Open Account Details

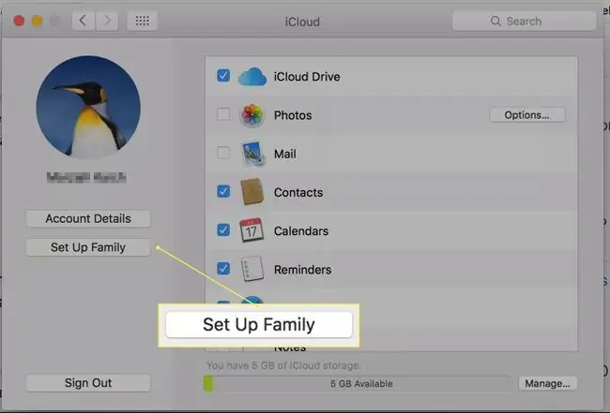(88, 218)
